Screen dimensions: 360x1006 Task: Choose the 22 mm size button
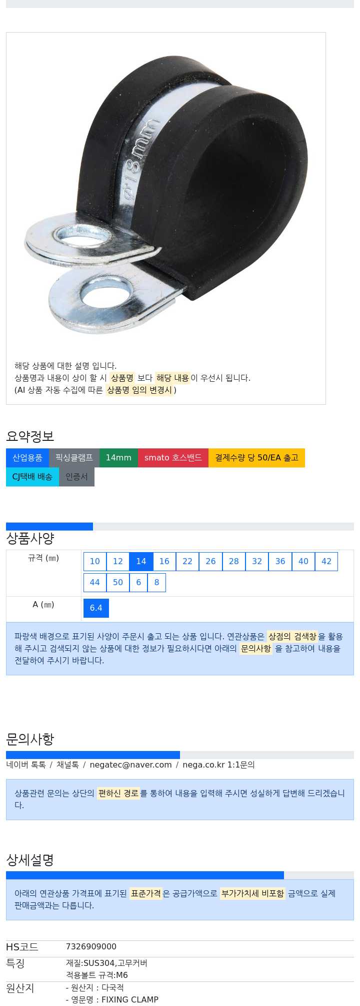point(187,561)
